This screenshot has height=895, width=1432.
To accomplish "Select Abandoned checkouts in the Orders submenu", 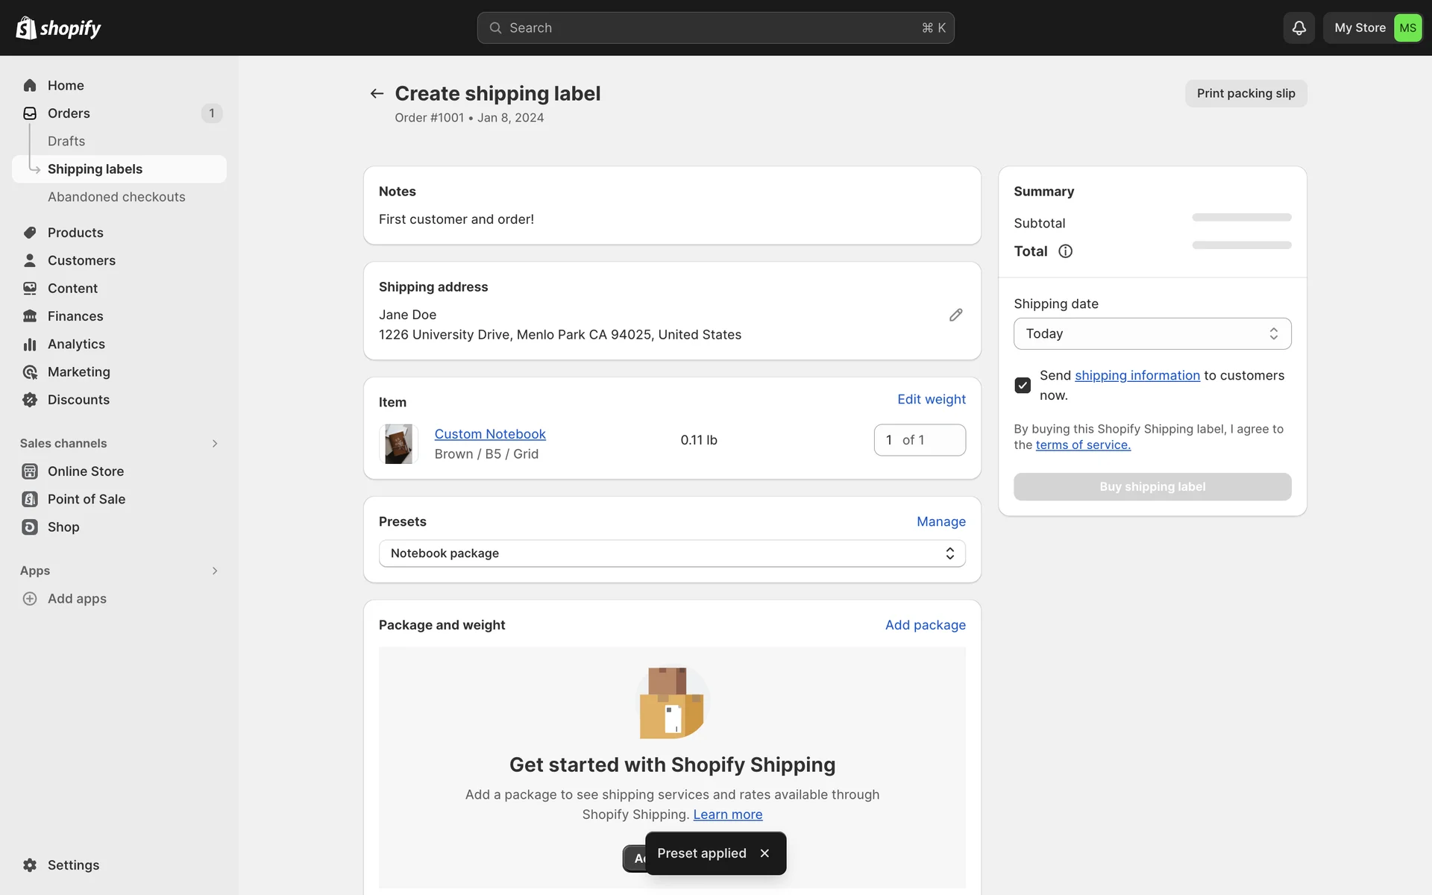I will click(116, 197).
